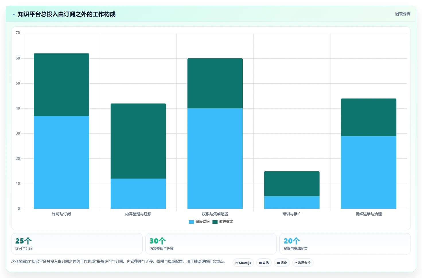Image resolution: width=422 pixels, height=278 pixels.
Task: Click the blue bar segment for 内容整理与迁移
Action: [138, 194]
